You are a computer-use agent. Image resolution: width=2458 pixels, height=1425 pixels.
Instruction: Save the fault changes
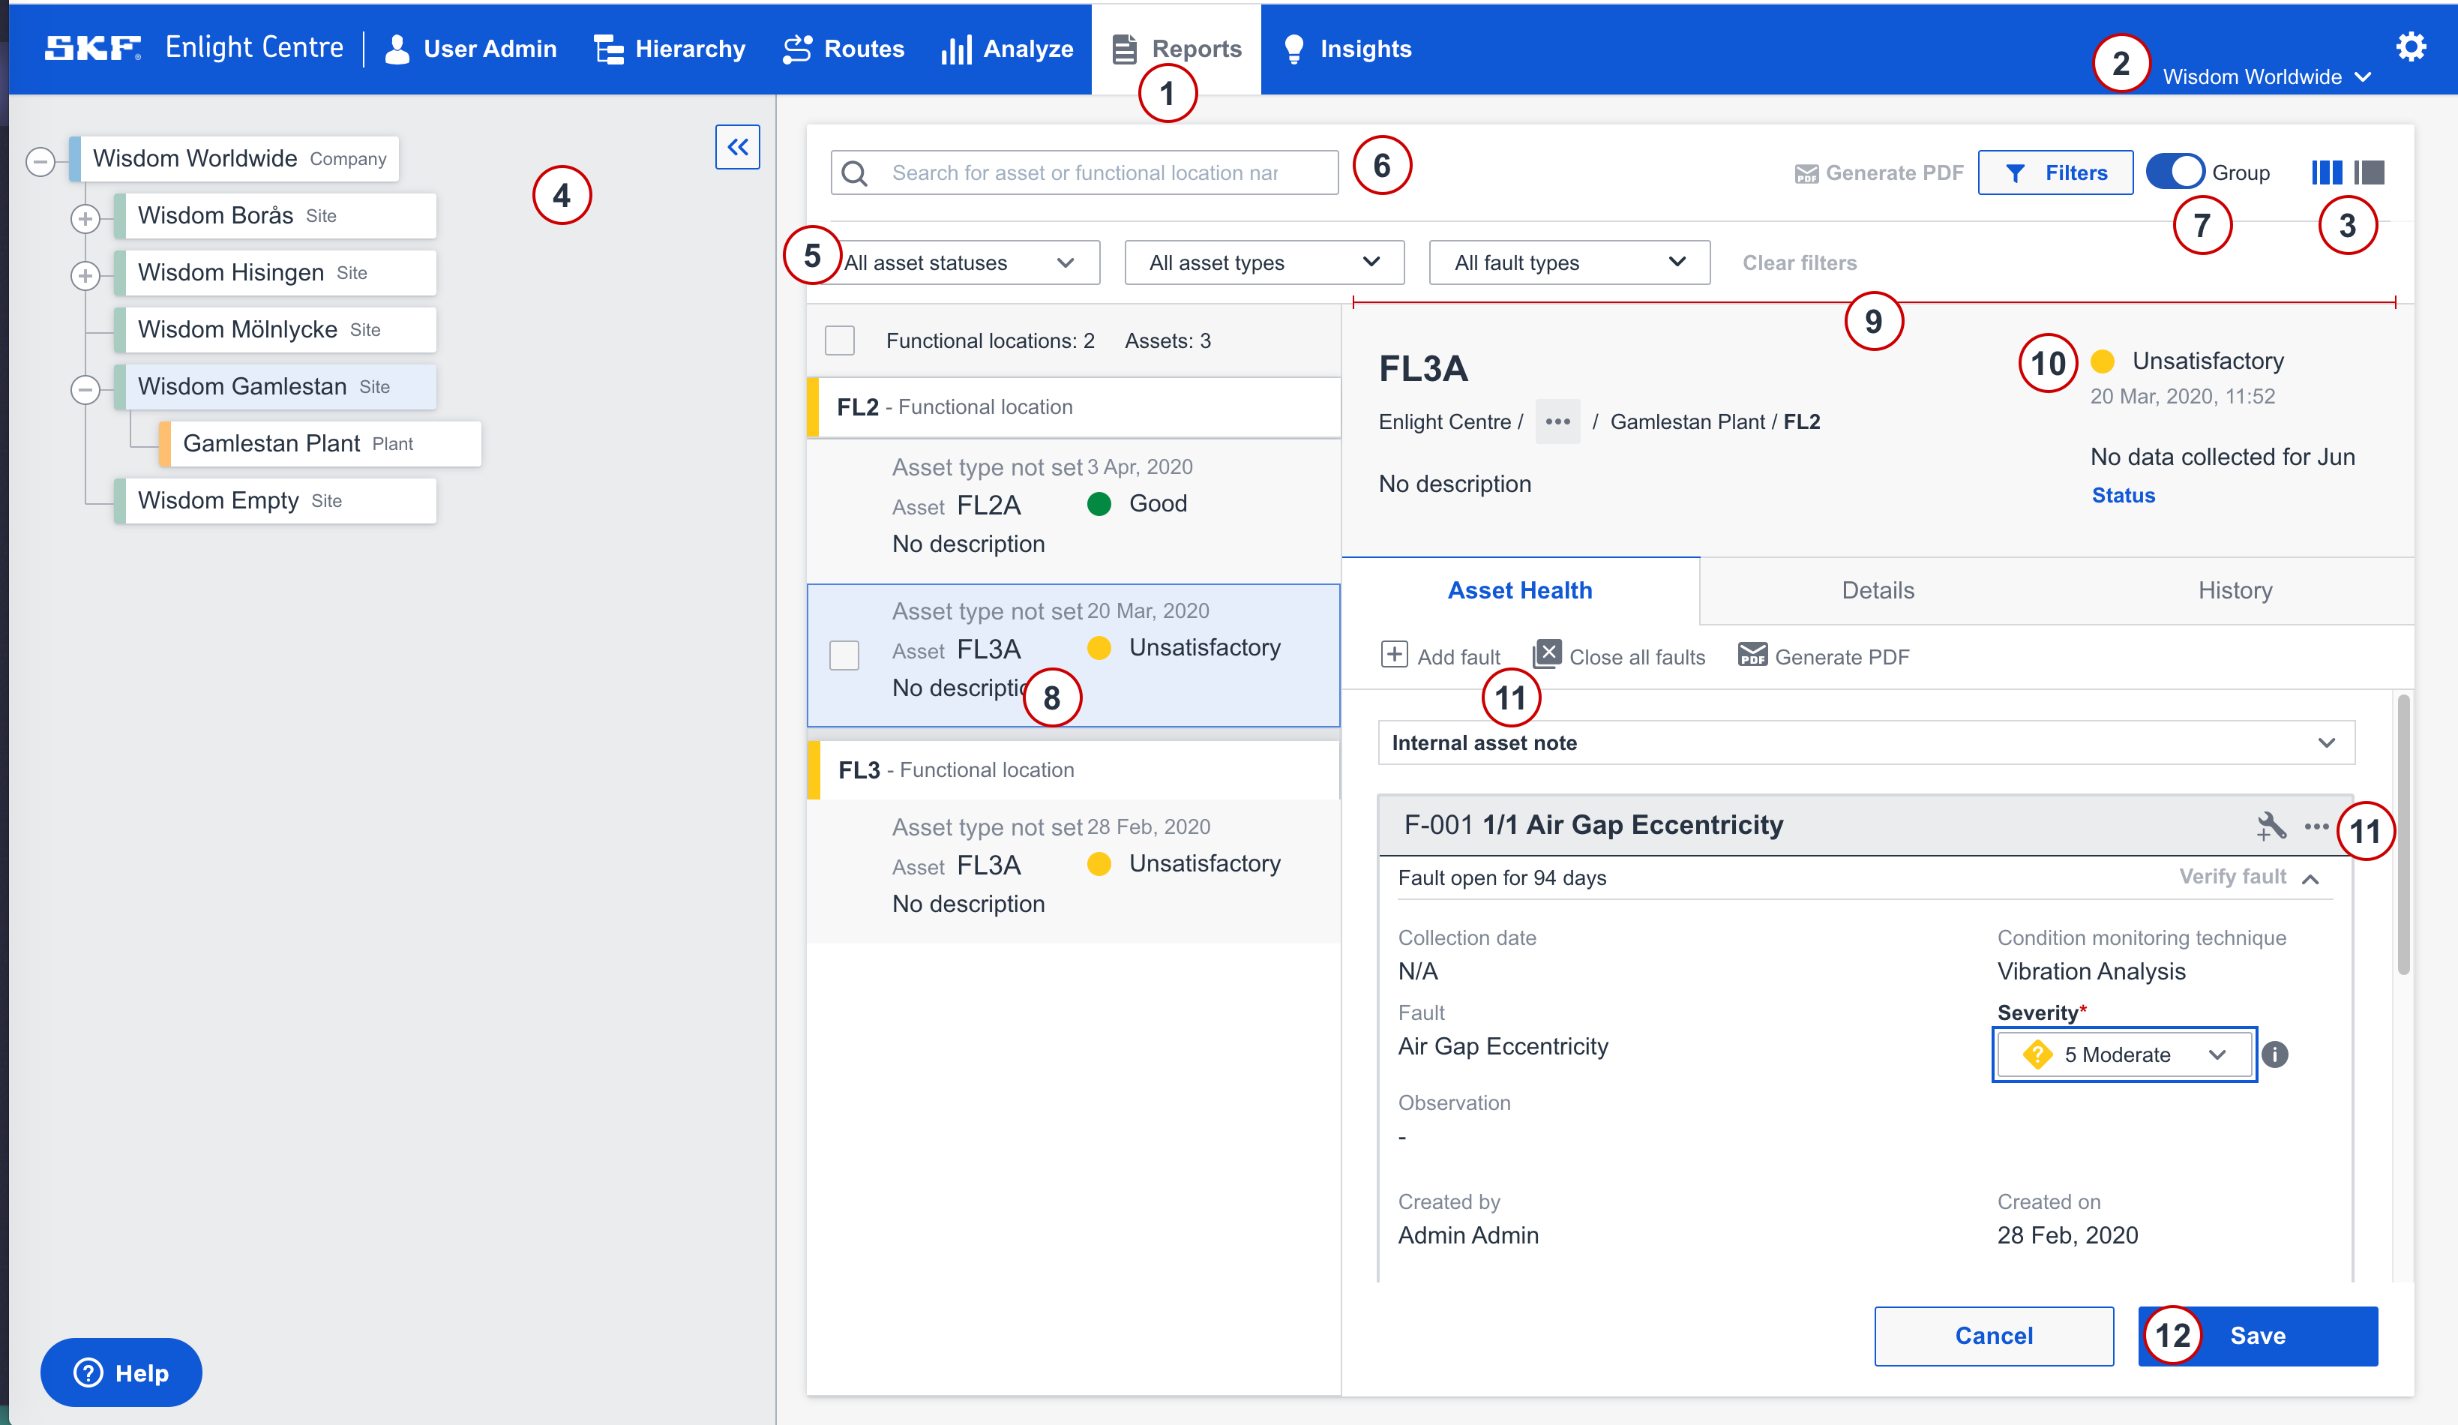[x=2258, y=1335]
